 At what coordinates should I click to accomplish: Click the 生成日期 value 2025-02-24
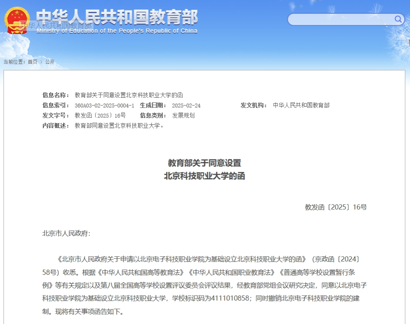click(186, 106)
